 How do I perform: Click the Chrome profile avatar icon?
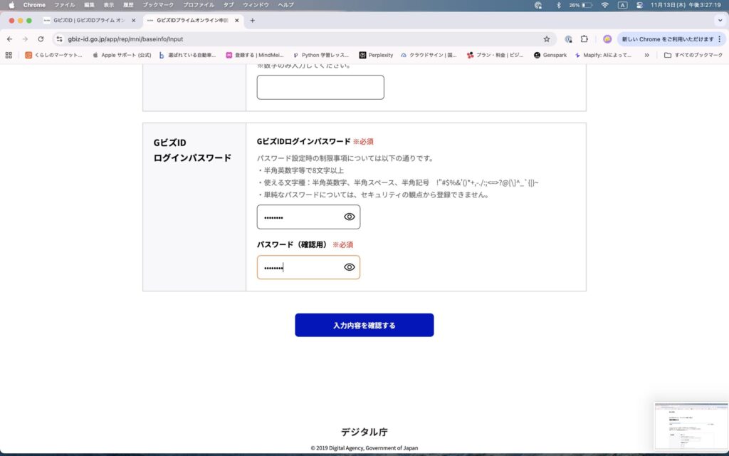[x=607, y=39]
